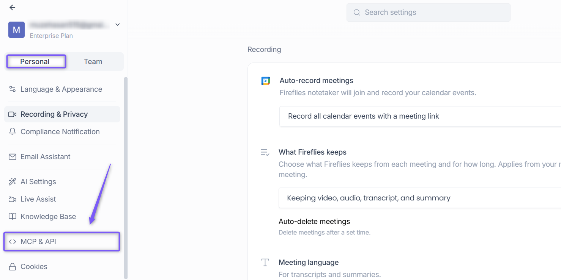Open MCP & API settings
Viewport: 561px width, 280px height.
click(62, 242)
